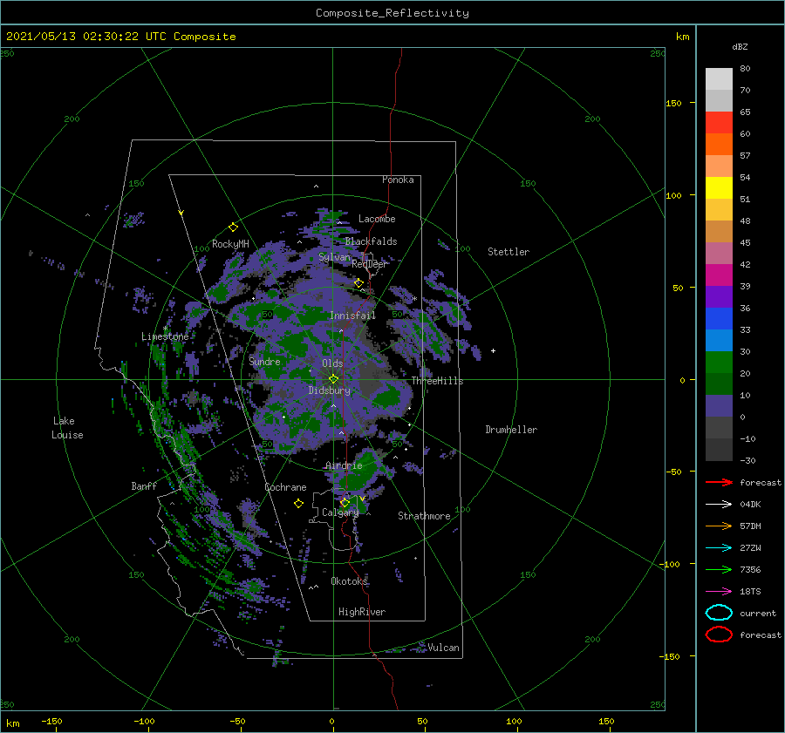
Task: Click the 'Airdrie' city label
Action: 344,465
